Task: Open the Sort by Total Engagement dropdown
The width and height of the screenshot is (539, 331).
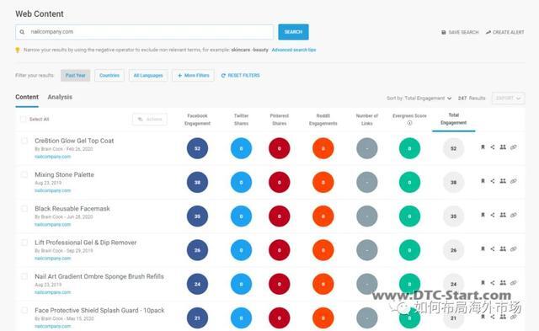Action: click(419, 99)
